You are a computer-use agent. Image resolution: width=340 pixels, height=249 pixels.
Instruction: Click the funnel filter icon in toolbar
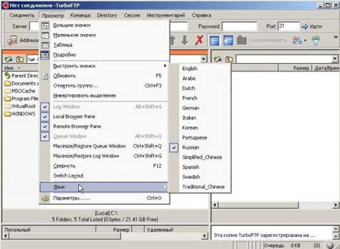(316, 40)
